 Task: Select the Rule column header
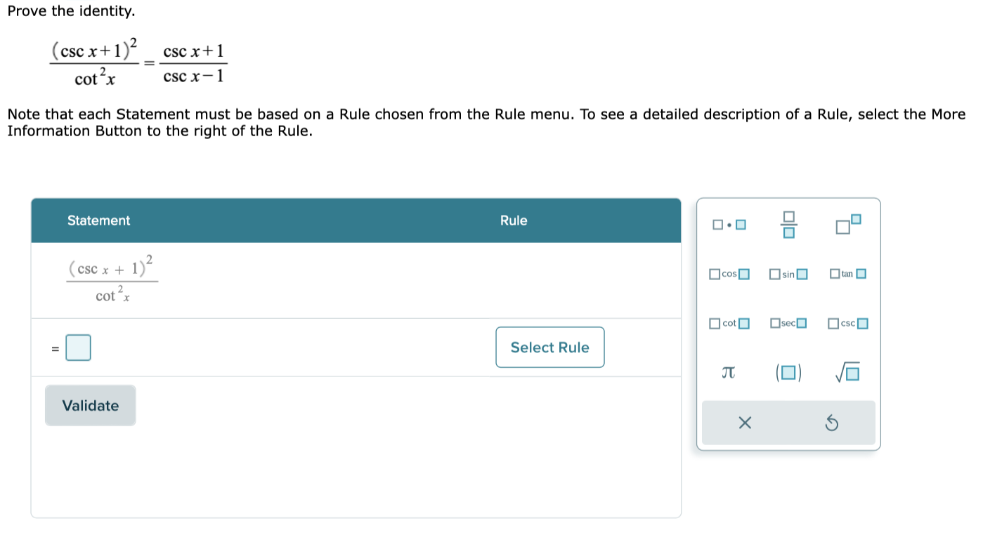514,220
